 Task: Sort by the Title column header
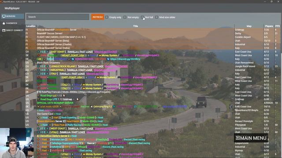point(135,26)
